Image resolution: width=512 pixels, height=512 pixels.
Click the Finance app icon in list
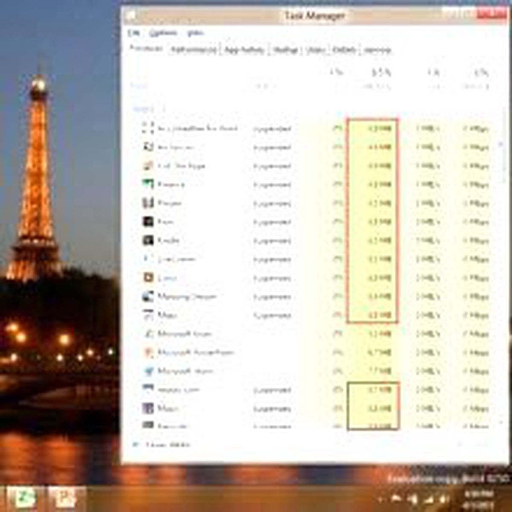coord(148,184)
